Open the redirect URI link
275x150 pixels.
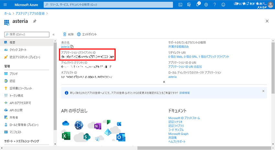click(x=199, y=57)
